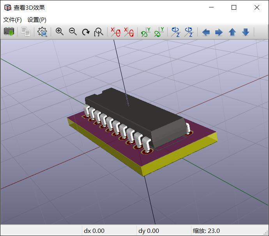Move view down with blue arrow

246,32
